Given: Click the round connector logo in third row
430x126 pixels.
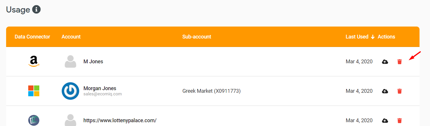Looking at the screenshot, I should pyautogui.click(x=34, y=120).
